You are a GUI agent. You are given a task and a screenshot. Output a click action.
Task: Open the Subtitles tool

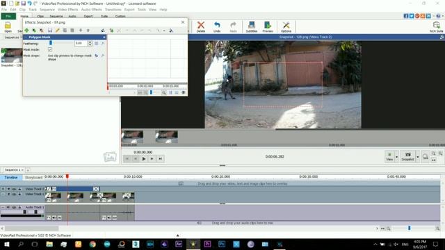[252, 27]
